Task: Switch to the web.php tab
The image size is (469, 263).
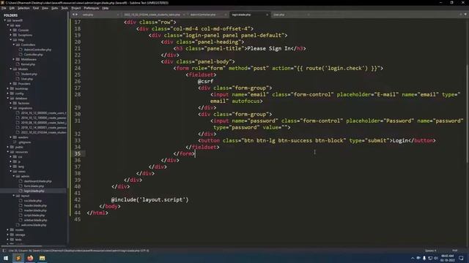Action: click(88, 15)
